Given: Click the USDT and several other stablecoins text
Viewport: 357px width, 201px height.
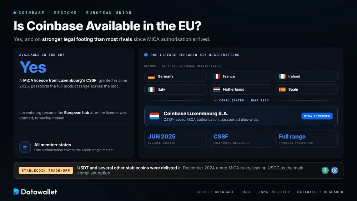Looking at the screenshot, I should coord(127,168).
